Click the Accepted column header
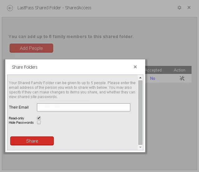Image resolution: width=199 pixels, height=172 pixels. [153, 70]
